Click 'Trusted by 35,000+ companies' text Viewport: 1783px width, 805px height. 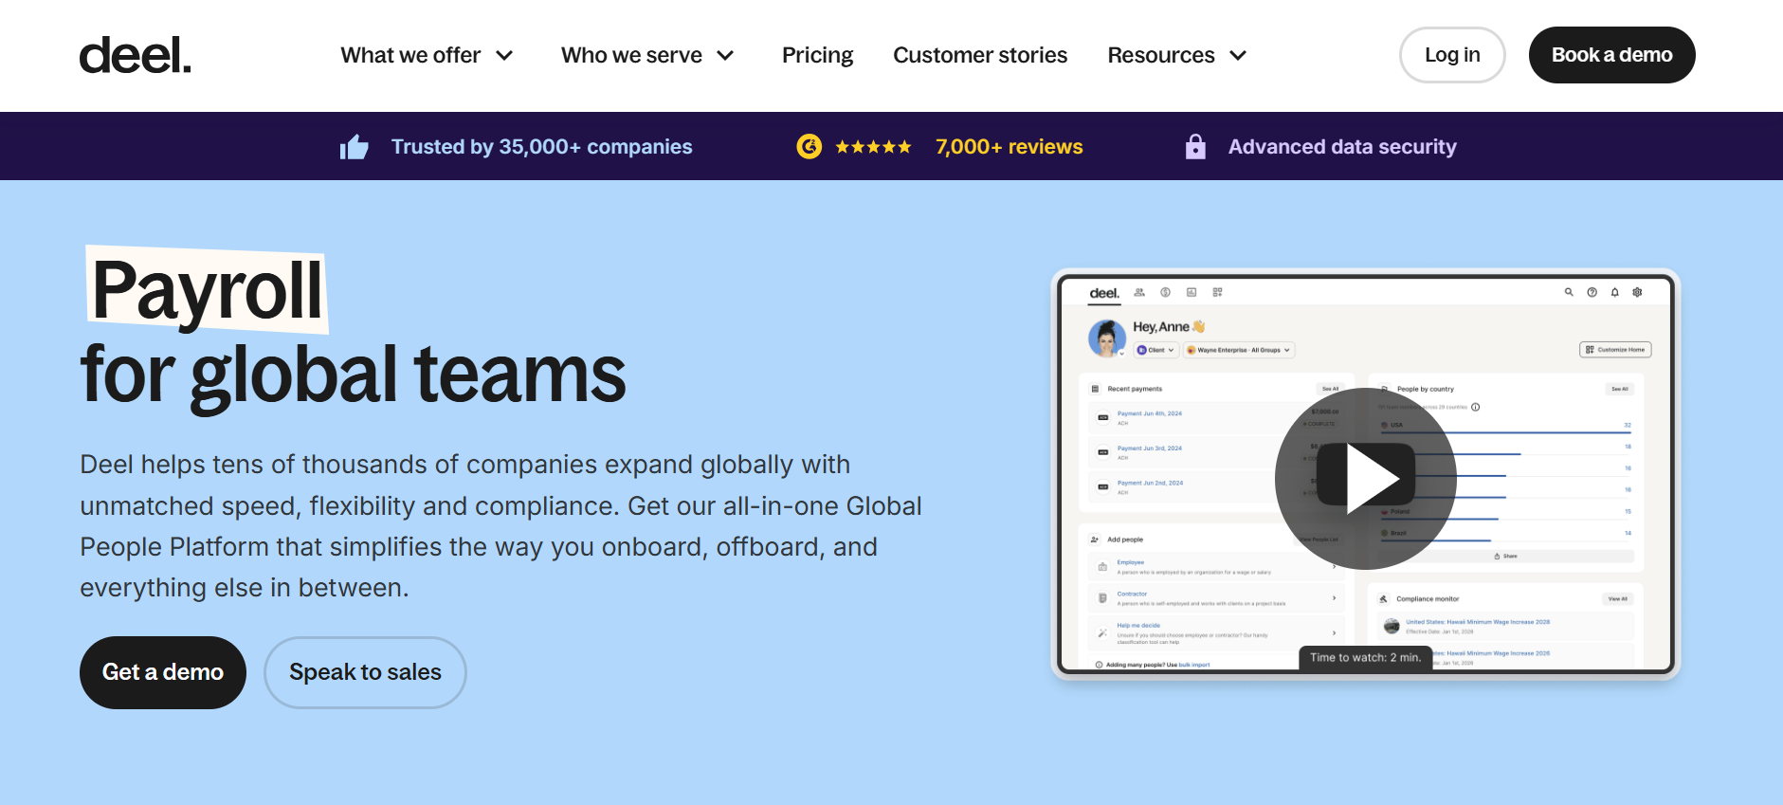[541, 147]
